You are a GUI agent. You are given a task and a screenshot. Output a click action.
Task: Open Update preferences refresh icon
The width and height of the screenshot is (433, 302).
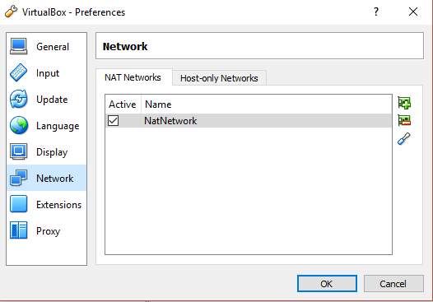18,99
